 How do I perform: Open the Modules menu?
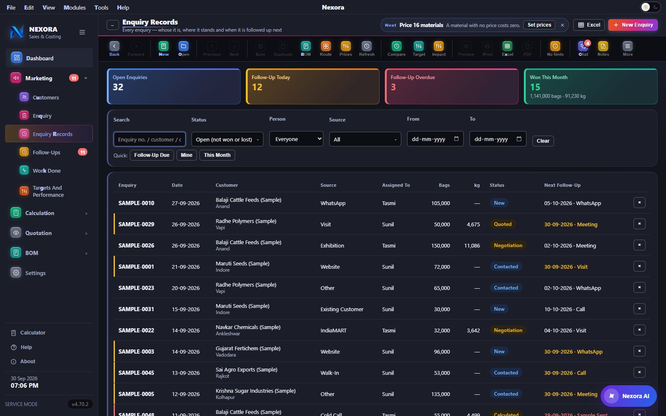point(75,7)
